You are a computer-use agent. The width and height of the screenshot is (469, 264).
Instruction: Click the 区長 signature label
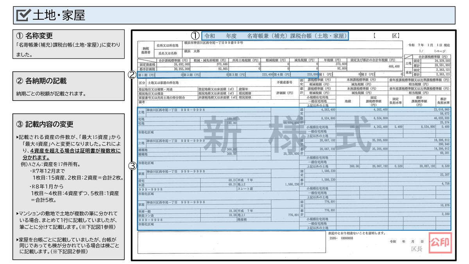417,249
